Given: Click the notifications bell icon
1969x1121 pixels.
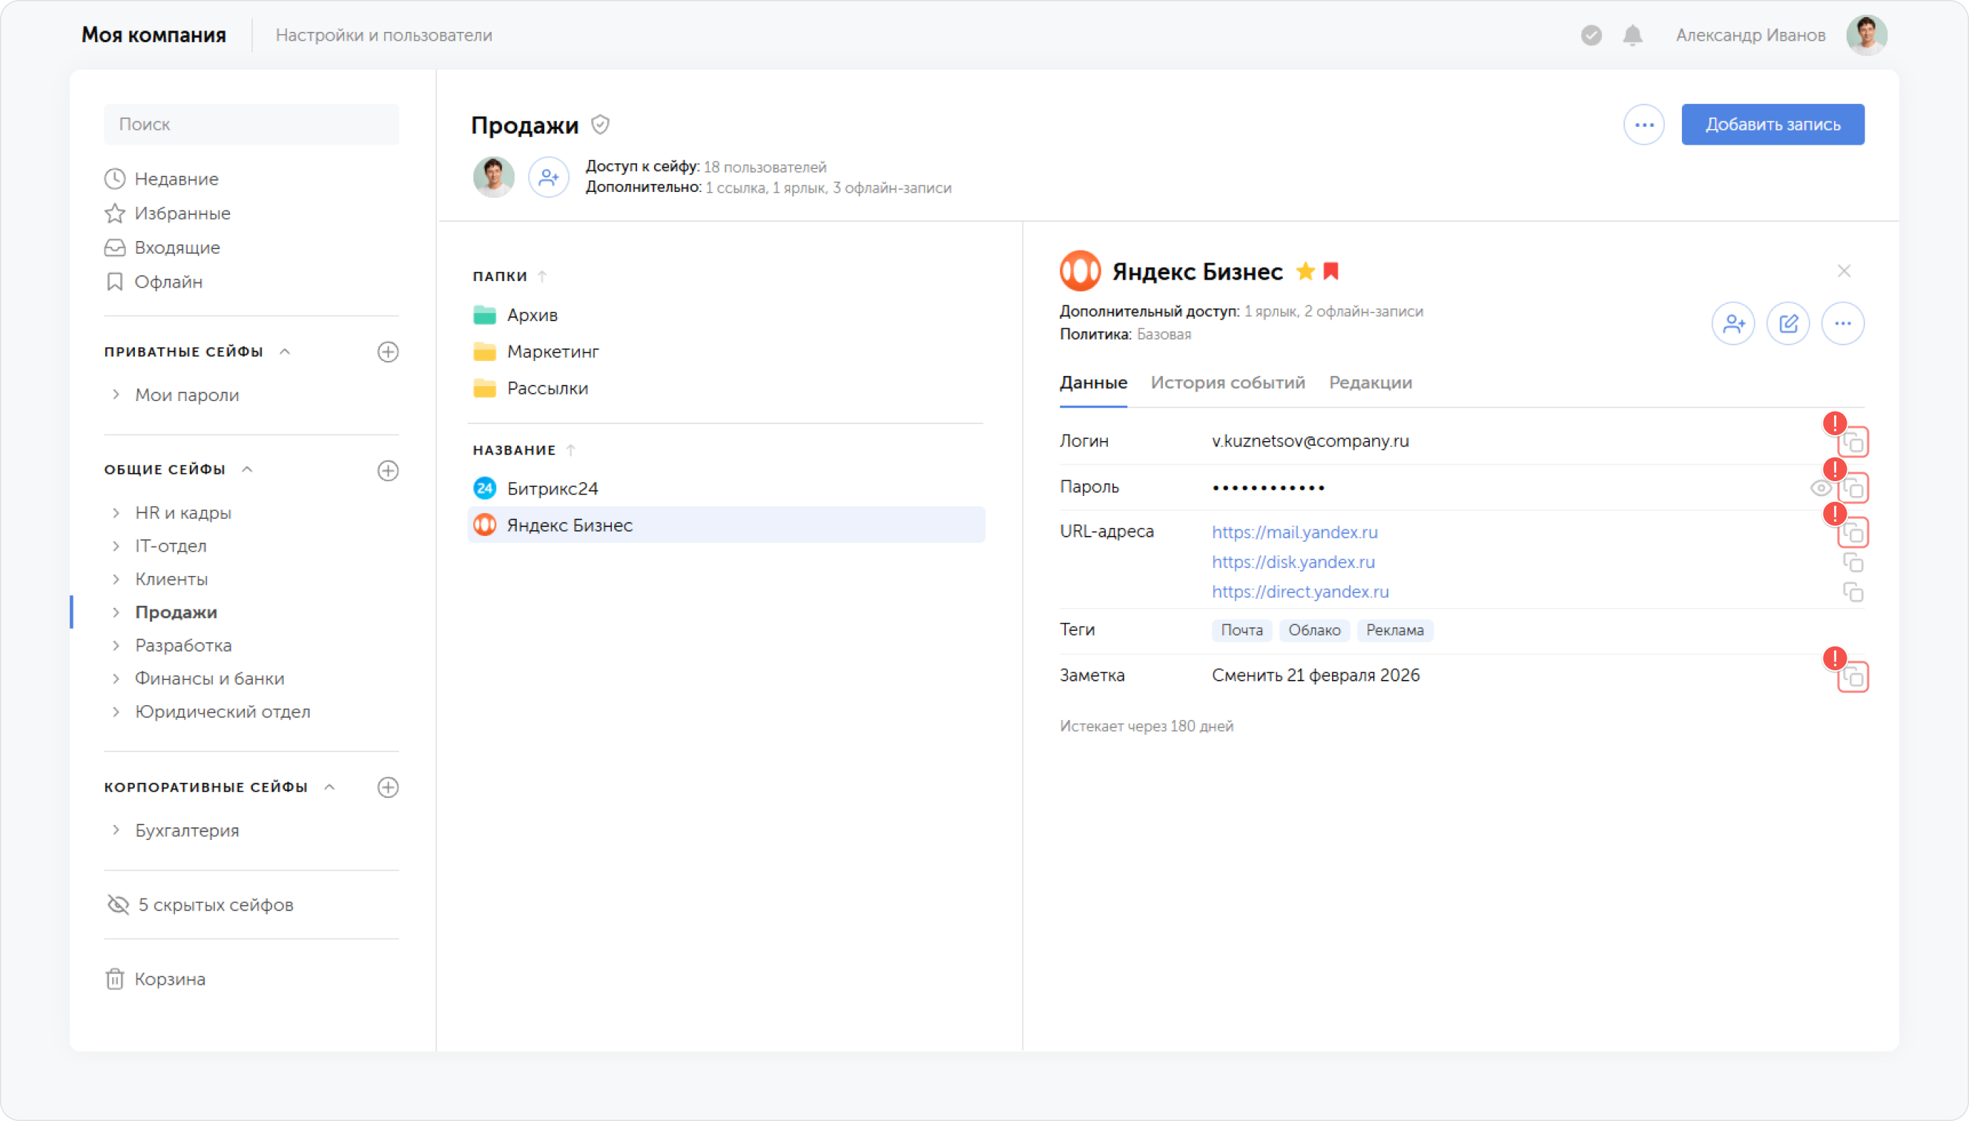Looking at the screenshot, I should coord(1632,35).
